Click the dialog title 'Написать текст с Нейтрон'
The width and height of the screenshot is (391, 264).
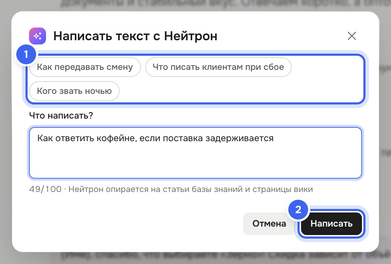coord(135,36)
